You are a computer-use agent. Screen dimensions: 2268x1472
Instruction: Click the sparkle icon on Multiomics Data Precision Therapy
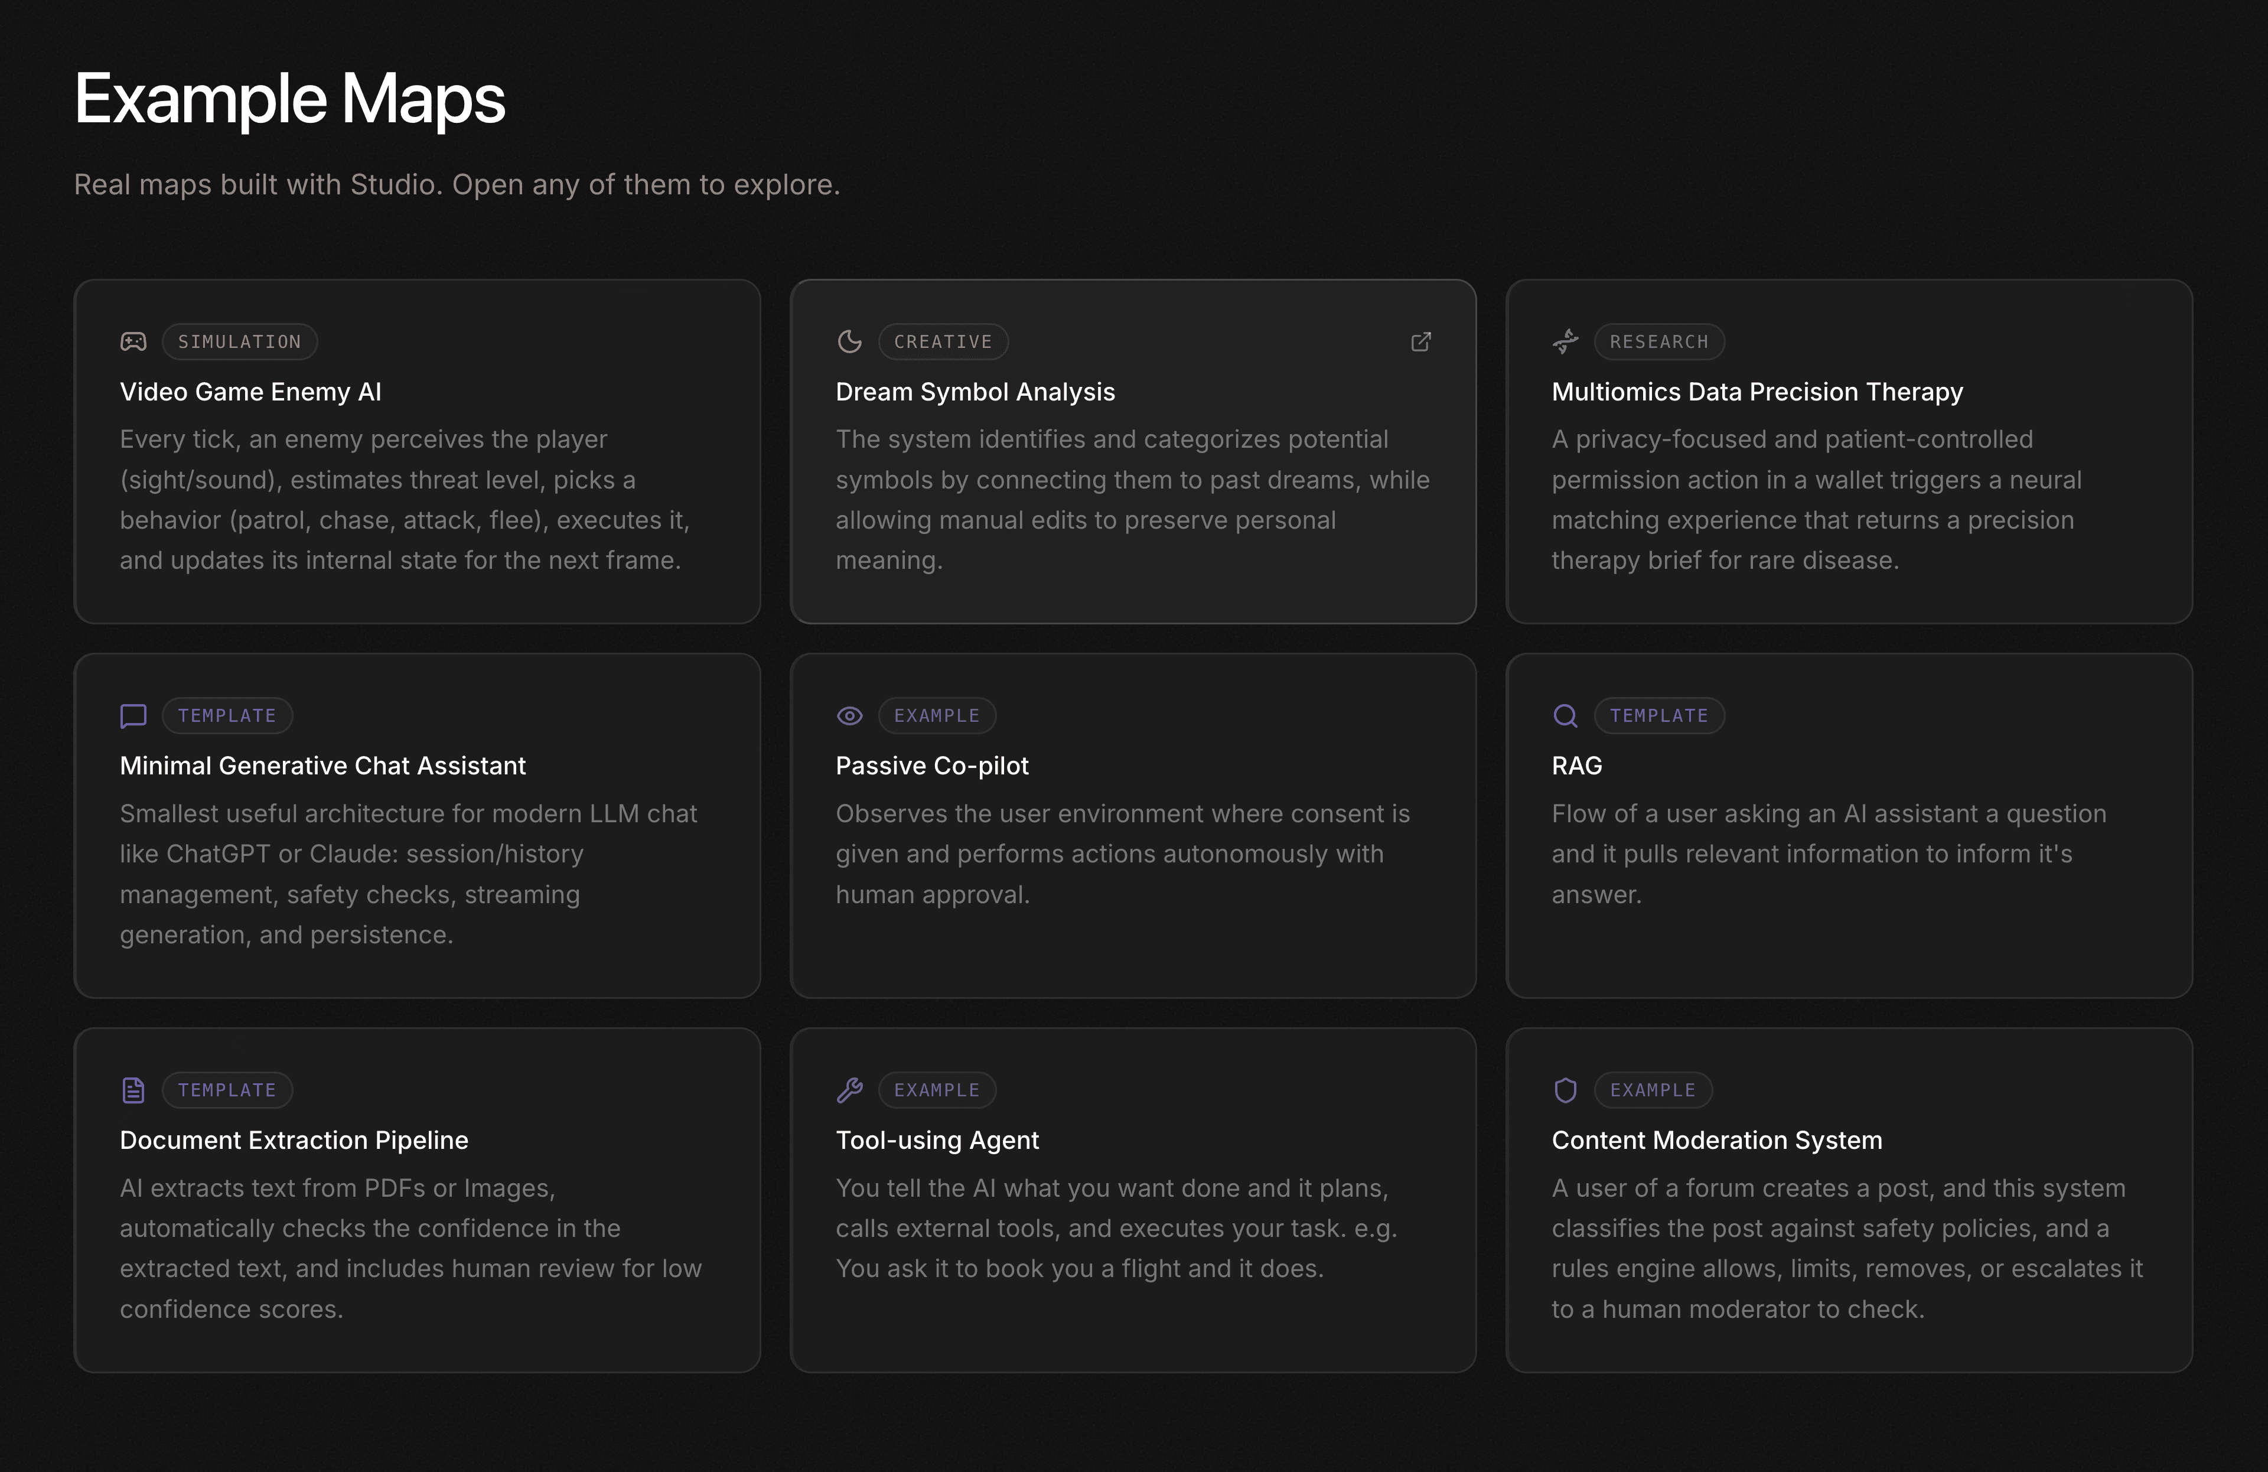click(1566, 342)
